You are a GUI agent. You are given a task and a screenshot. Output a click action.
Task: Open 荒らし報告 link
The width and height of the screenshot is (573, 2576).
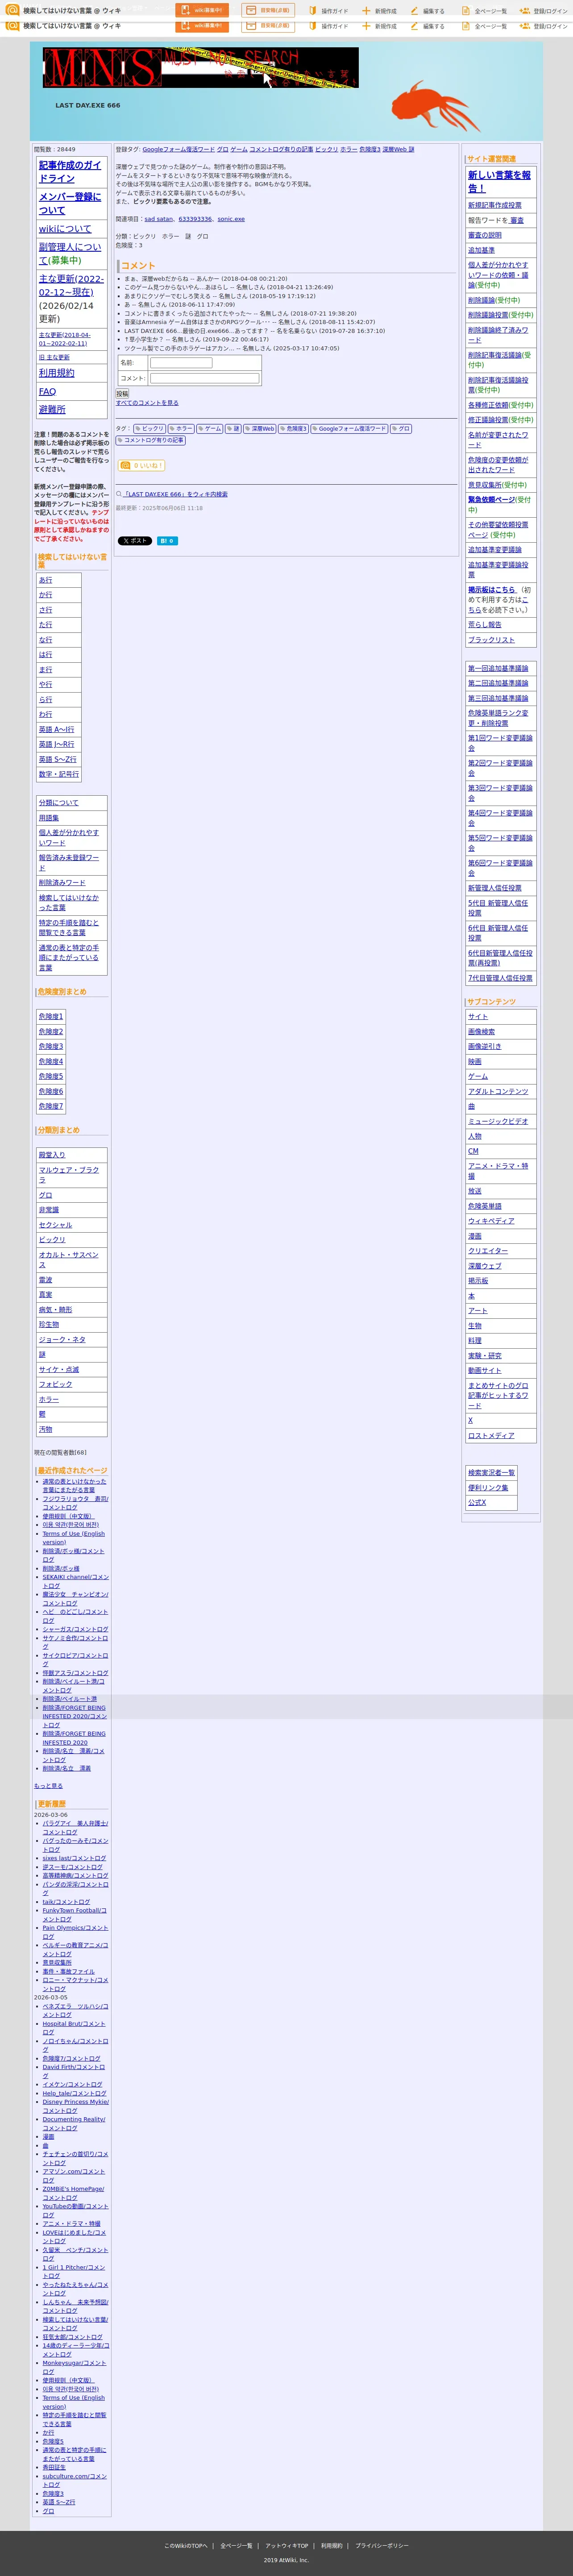pyautogui.click(x=485, y=625)
